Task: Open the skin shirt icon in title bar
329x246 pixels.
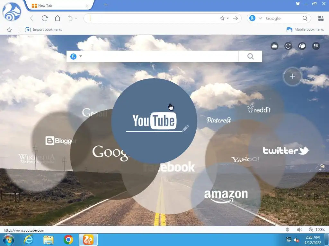Action: tap(298, 4)
